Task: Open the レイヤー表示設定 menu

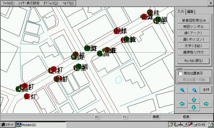Action: [29, 3]
